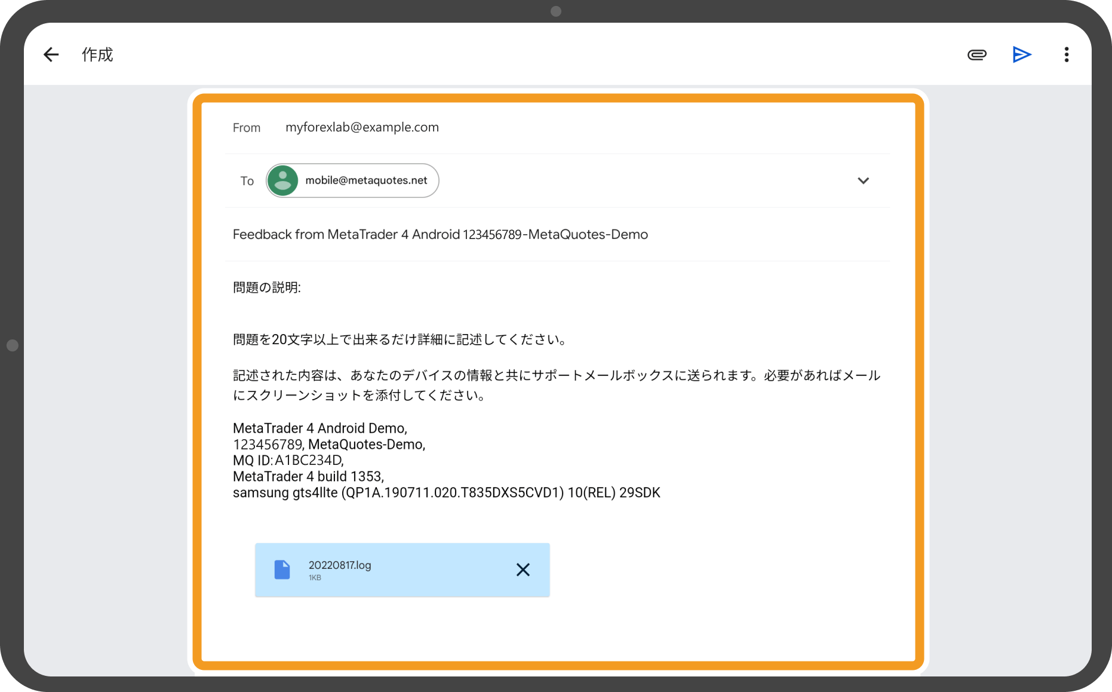Click the 1KB attachment size text

coord(315,578)
